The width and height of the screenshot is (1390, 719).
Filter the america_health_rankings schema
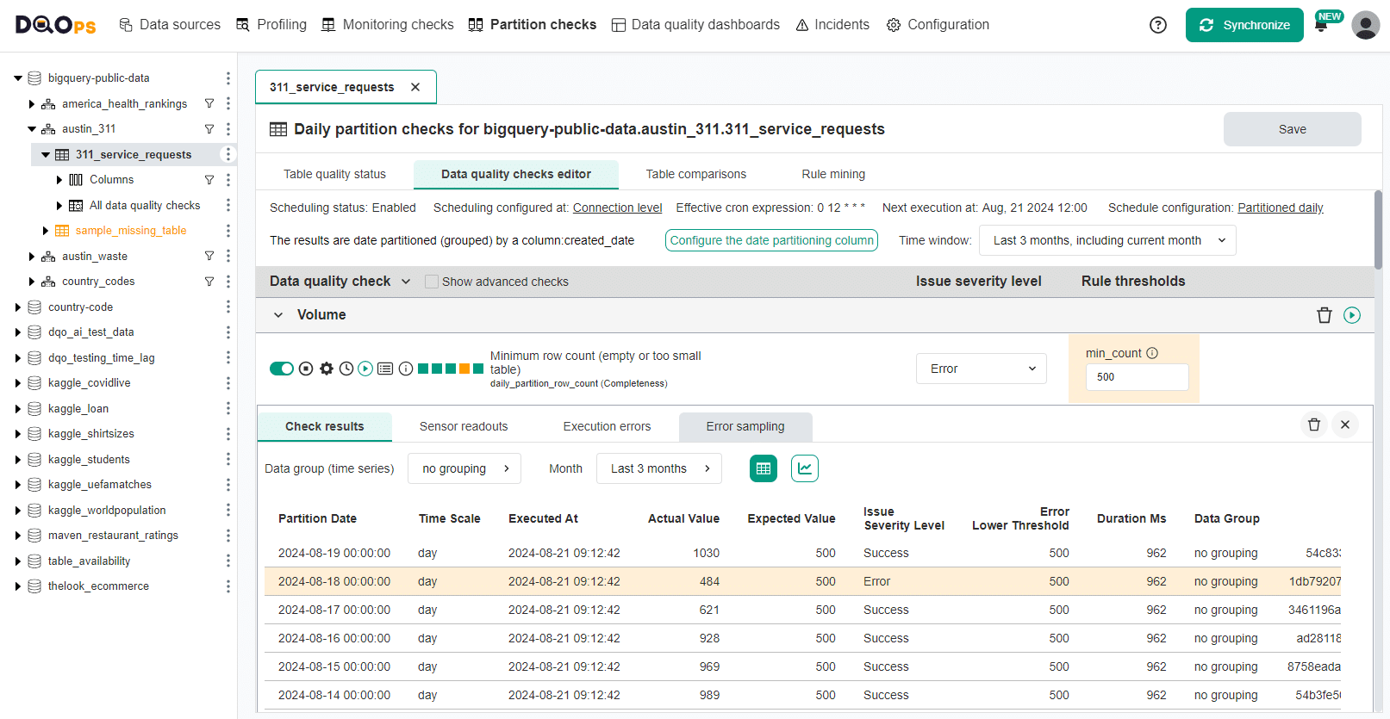209,103
